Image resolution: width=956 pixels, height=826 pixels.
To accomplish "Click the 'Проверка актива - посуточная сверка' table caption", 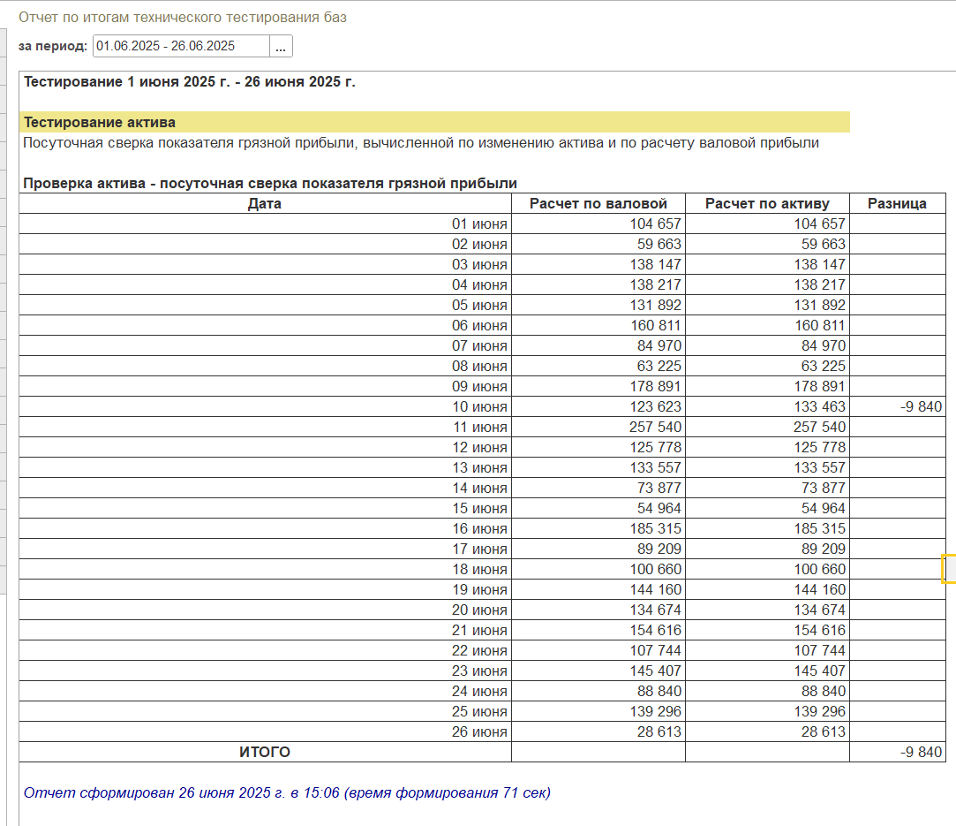I will click(270, 183).
